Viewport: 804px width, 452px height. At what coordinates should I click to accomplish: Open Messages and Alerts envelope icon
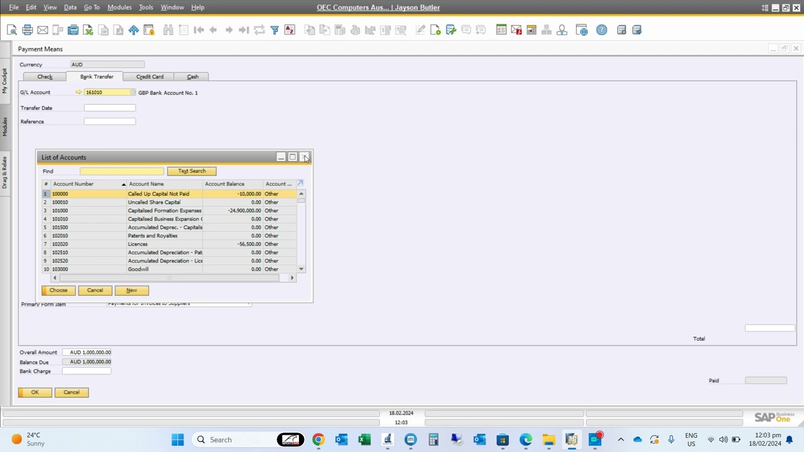point(516,30)
